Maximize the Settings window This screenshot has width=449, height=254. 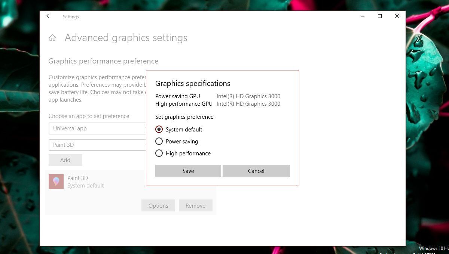[x=379, y=16]
